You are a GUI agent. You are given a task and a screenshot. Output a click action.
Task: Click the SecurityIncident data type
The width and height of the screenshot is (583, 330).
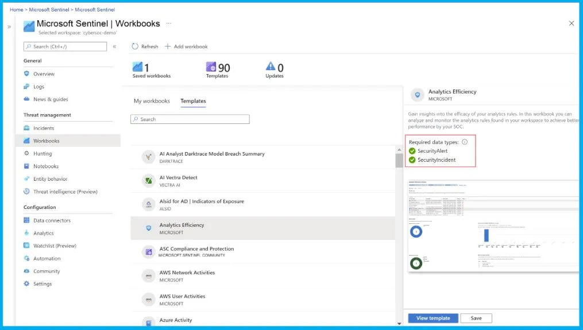[437, 160]
